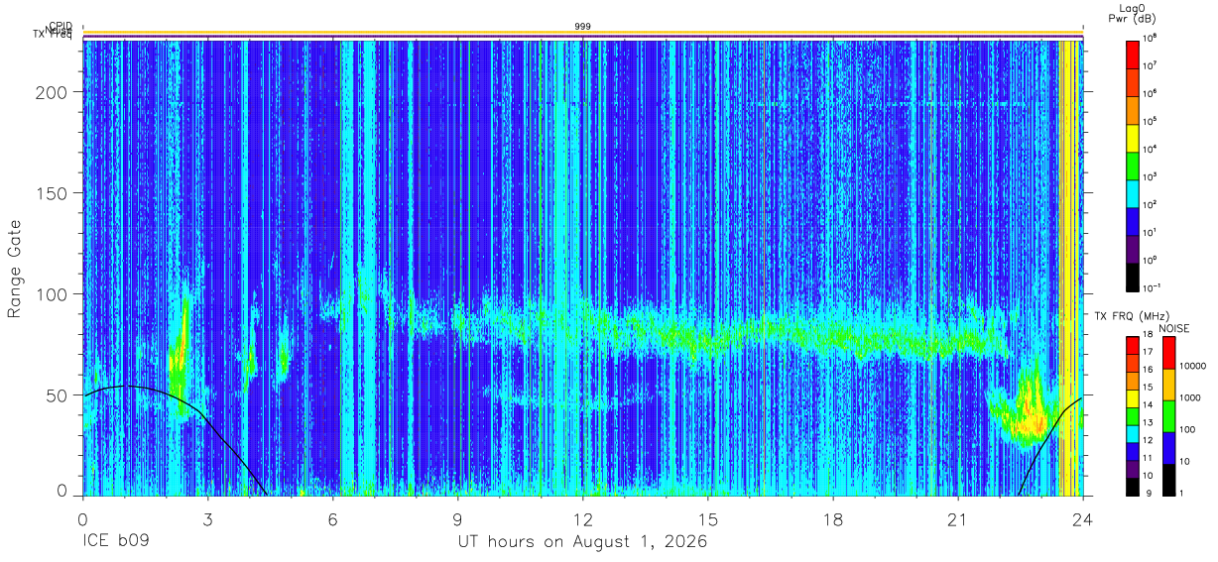The height and width of the screenshot is (562, 1218).
Task: Click the '200' range gate tick label
Action: (52, 92)
